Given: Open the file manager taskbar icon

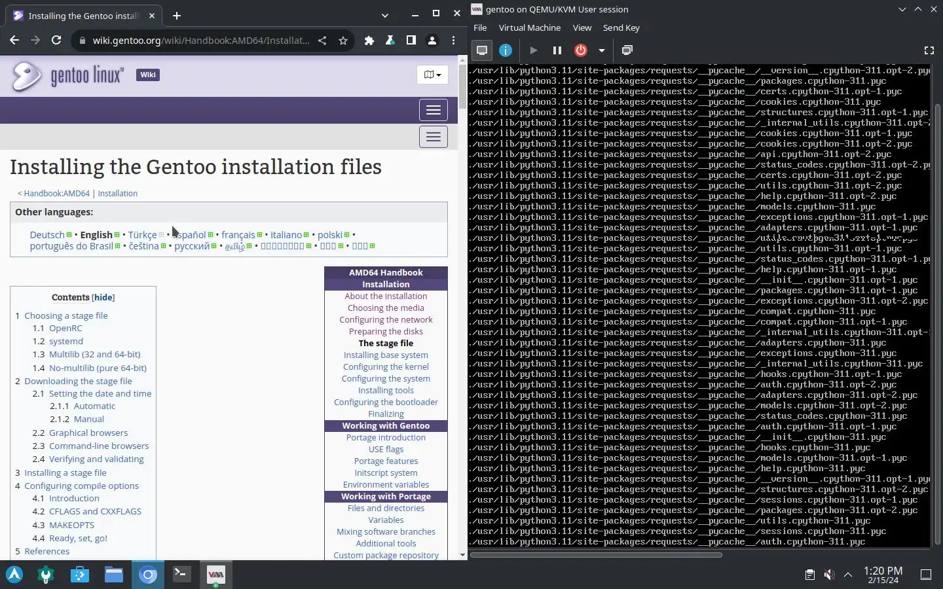Looking at the screenshot, I should pos(114,575).
